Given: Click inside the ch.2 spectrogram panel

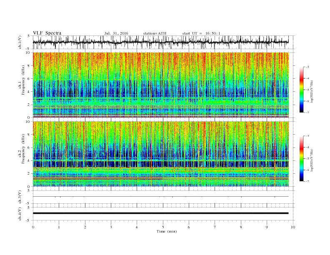Looking at the screenshot, I should coord(161,154).
